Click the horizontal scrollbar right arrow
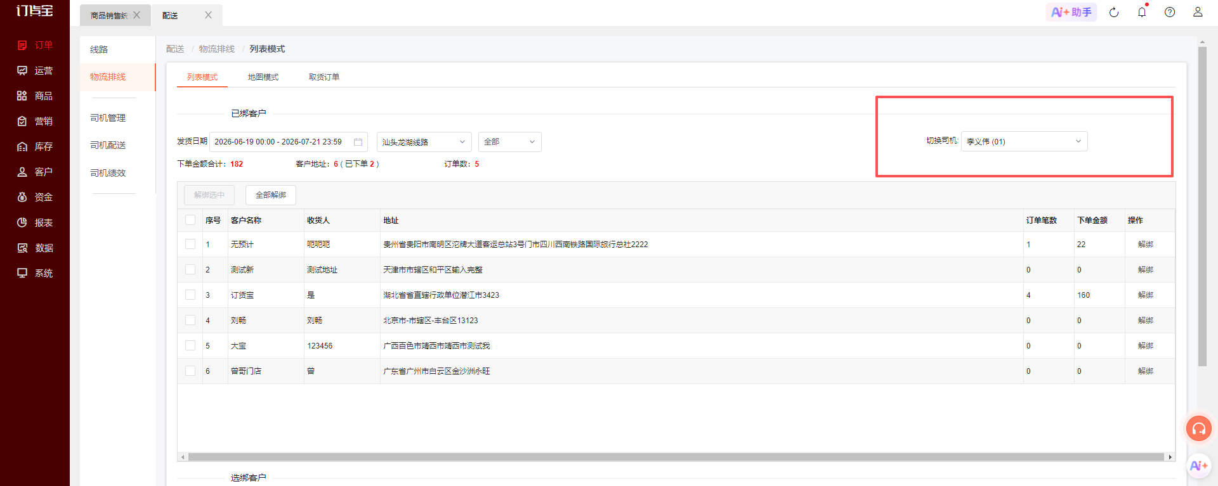Viewport: 1218px width, 486px height. point(1170,457)
